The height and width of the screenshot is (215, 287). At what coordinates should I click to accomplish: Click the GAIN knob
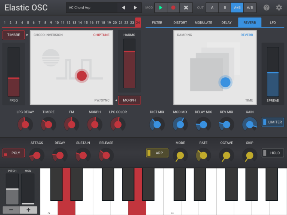tap(250, 124)
